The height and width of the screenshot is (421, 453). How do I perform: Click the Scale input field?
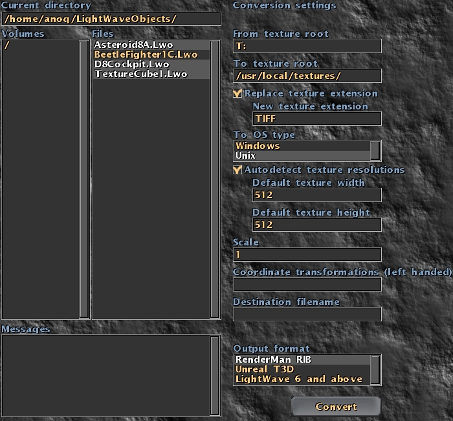[x=307, y=255]
